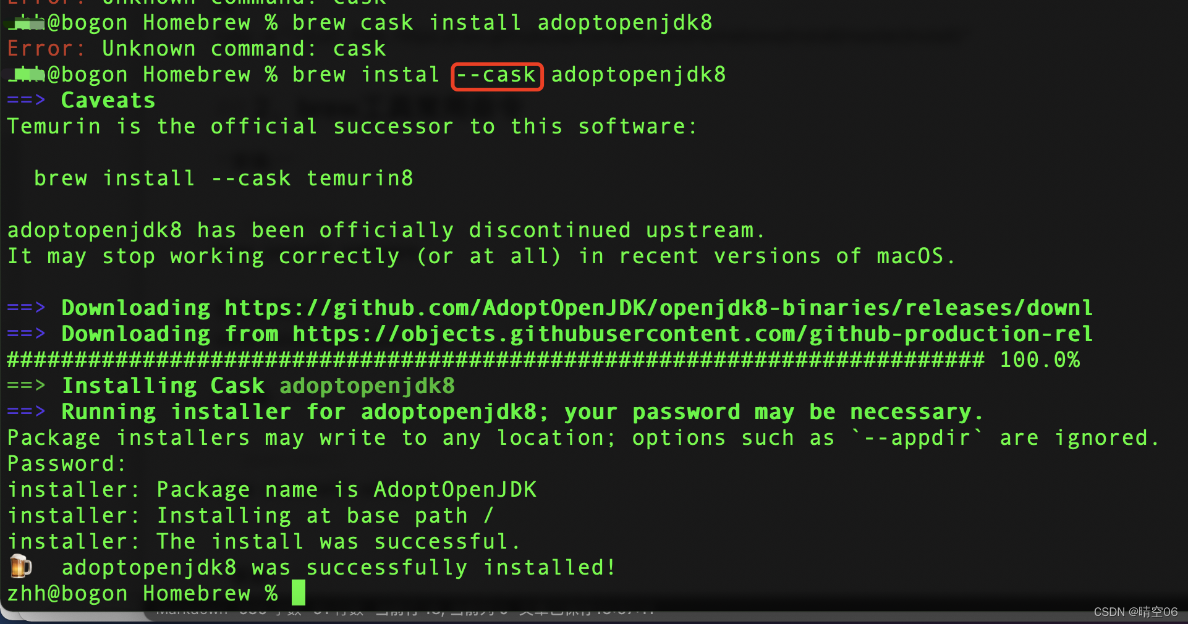The height and width of the screenshot is (624, 1188).
Task: Click 'adoptopenjdk8 has been officially discontinued upstream.'
Action: pos(386,230)
